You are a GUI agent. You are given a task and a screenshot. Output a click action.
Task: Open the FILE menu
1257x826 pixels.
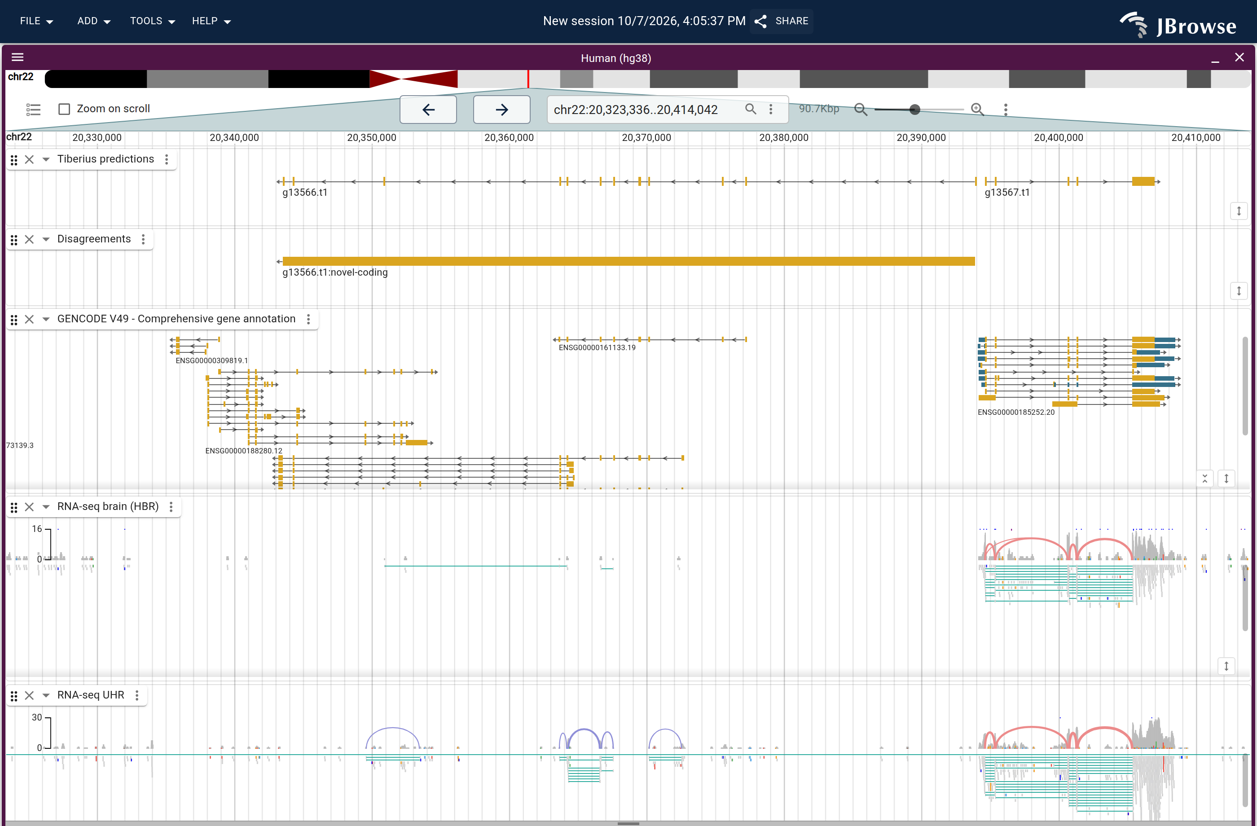[36, 21]
